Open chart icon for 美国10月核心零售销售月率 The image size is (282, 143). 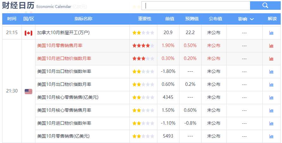[x=271, y=110]
